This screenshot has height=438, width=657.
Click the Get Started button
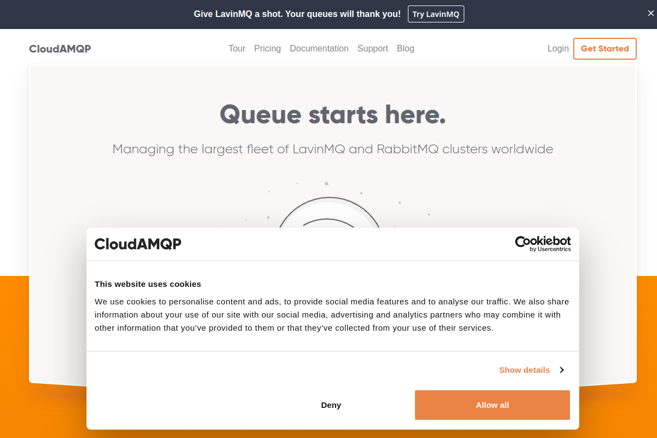point(605,49)
